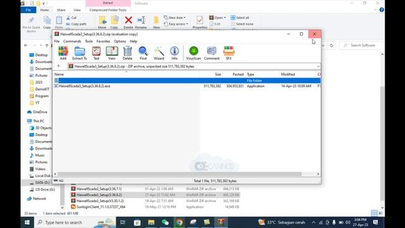Show archive Info
This screenshot has height=228, width=405.
tap(175, 53)
